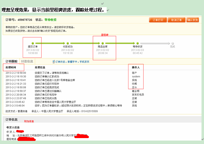The width and height of the screenshot is (204, 144).
Task: Click the 操作人 column header
Action: 136,67
